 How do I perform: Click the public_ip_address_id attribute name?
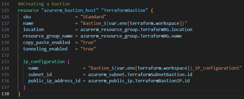tap(54, 81)
